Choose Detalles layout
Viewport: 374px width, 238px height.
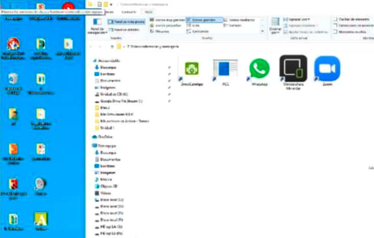tap(232, 25)
